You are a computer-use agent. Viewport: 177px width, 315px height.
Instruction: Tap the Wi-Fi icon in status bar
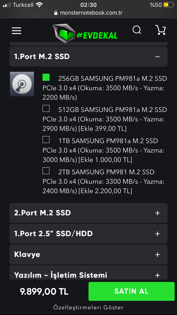39,5
